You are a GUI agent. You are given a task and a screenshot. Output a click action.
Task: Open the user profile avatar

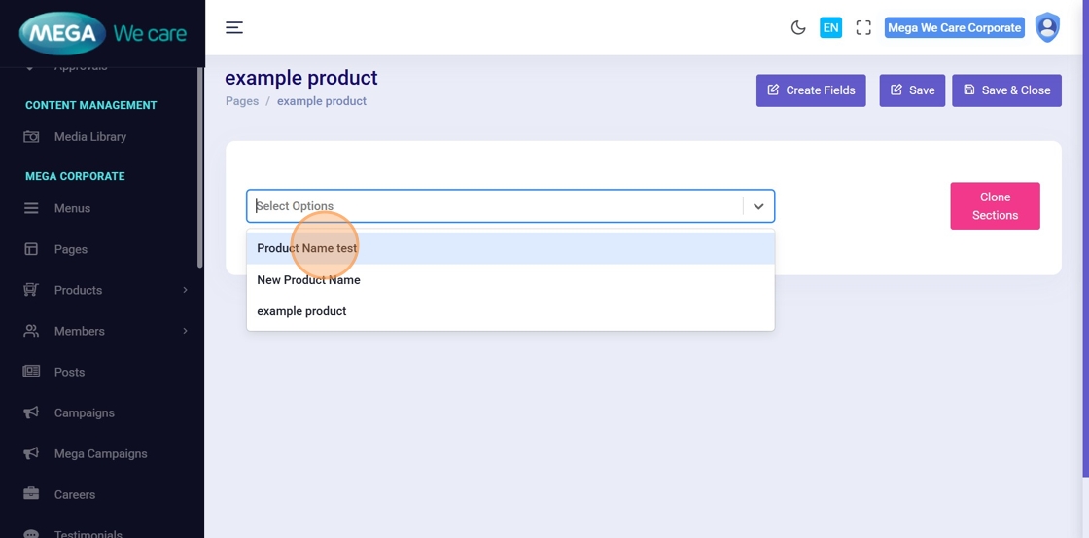pyautogui.click(x=1047, y=28)
